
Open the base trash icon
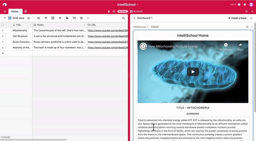point(109,12)
